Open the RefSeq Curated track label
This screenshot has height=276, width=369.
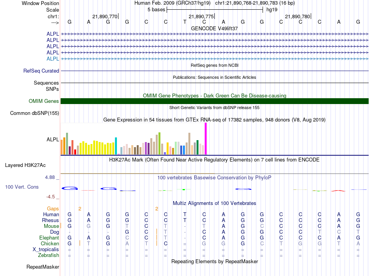(41, 71)
